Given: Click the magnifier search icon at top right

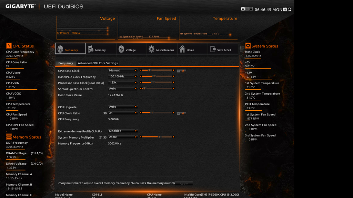Looking at the screenshot, I should tap(290, 10).
